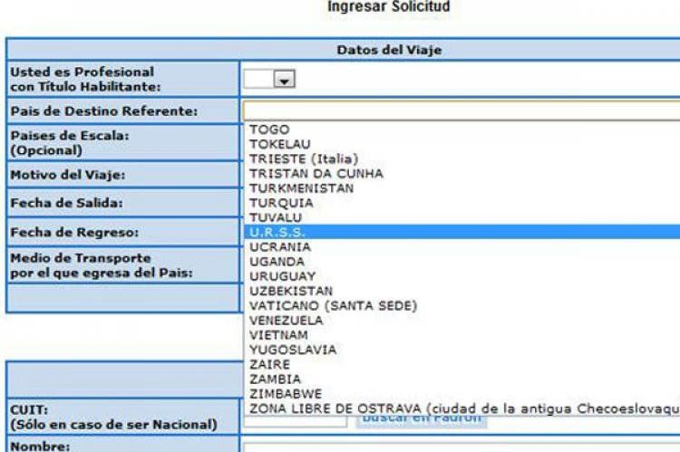680x452 pixels.
Task: Choose ZAIRE in the country list
Action: [x=462, y=364]
